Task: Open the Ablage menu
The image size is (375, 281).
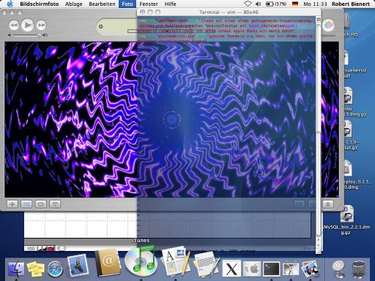Action: pyautogui.click(x=73, y=4)
